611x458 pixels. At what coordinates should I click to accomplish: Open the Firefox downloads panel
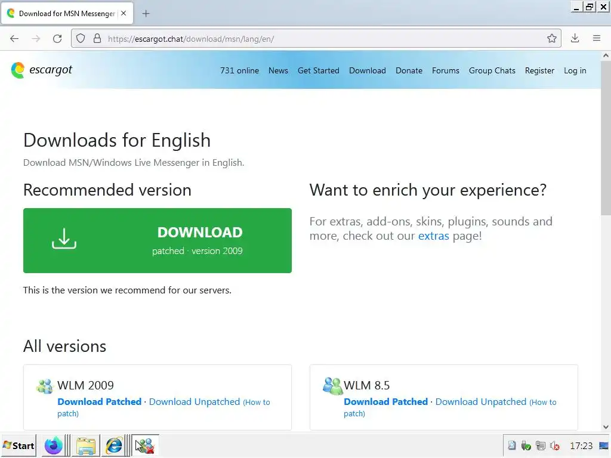coord(575,38)
